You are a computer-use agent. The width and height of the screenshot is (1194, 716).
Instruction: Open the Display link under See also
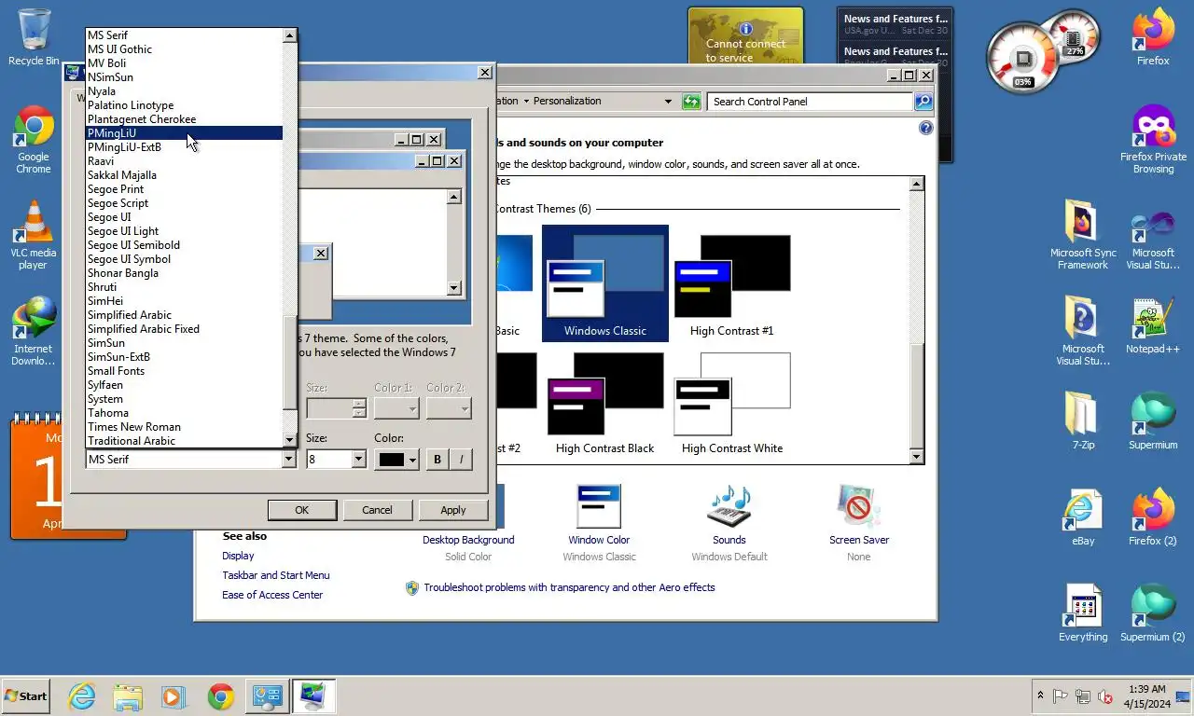click(x=238, y=556)
